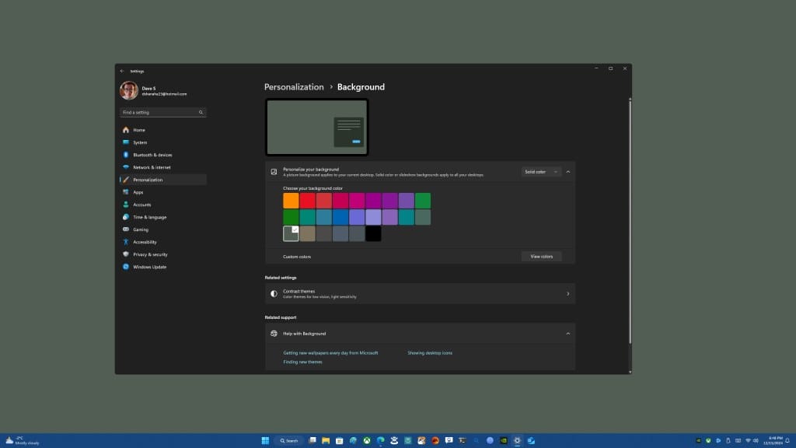
Task: Open the Finding new themes help link
Action: click(302, 361)
